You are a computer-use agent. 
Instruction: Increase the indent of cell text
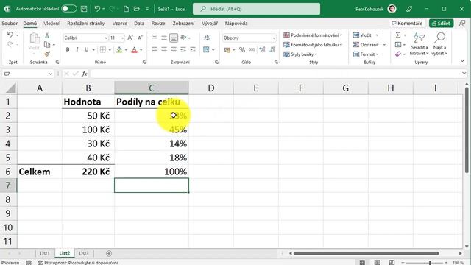(193, 49)
